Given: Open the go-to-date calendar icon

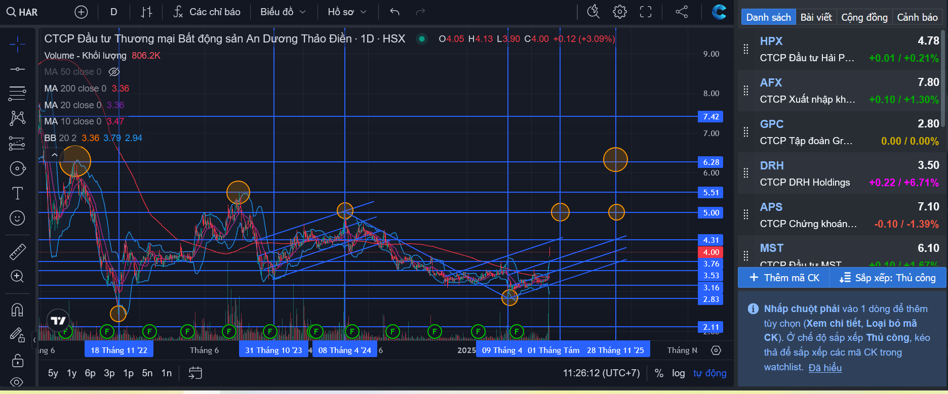Looking at the screenshot, I should coord(195,373).
